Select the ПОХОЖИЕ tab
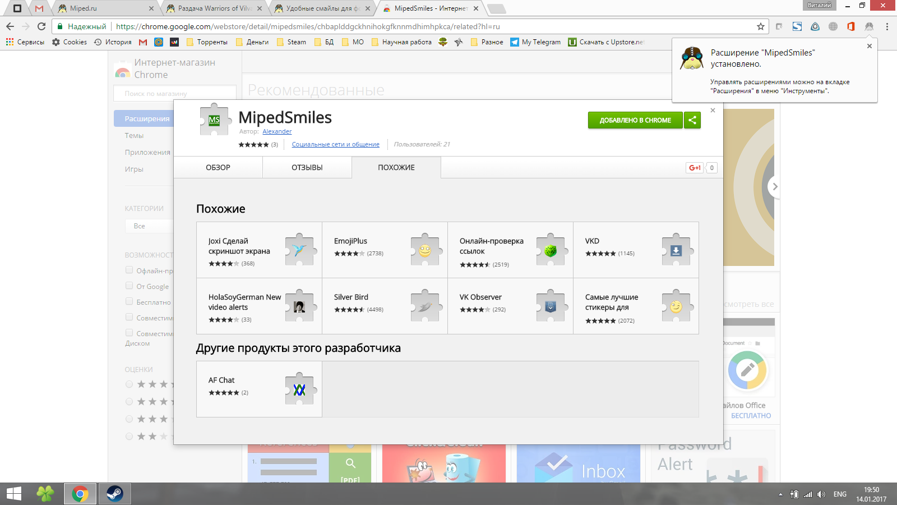897x505 pixels. [x=396, y=168]
